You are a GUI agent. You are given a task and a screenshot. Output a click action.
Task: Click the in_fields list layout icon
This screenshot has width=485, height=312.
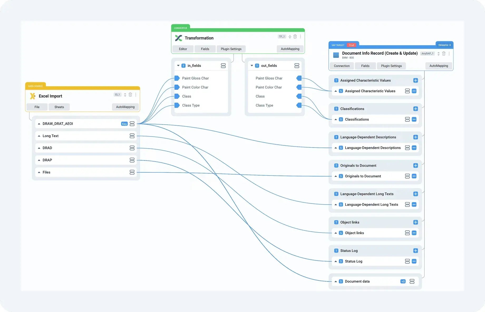[x=223, y=66]
